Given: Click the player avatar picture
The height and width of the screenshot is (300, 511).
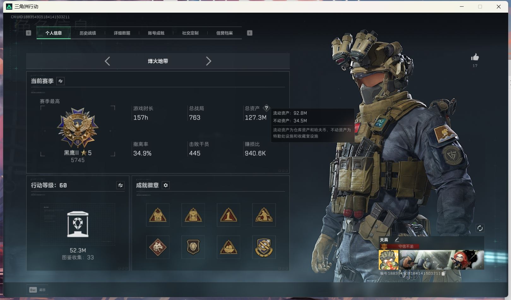Looking at the screenshot, I should pyautogui.click(x=388, y=260).
